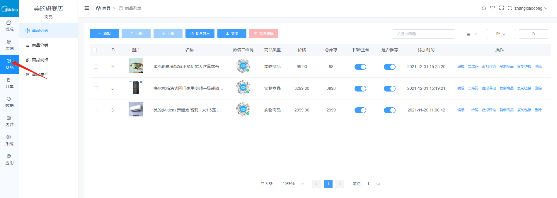This screenshot has height=198, width=557.
Task: Click the 上架 put-on-shelf button
Action: pos(136,33)
